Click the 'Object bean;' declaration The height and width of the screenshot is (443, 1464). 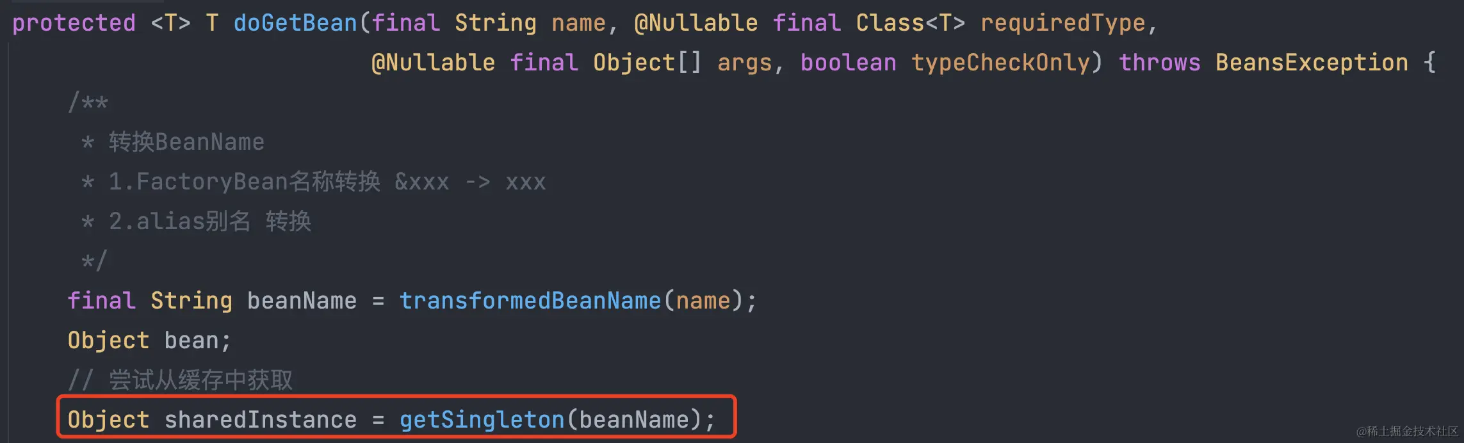click(x=150, y=341)
